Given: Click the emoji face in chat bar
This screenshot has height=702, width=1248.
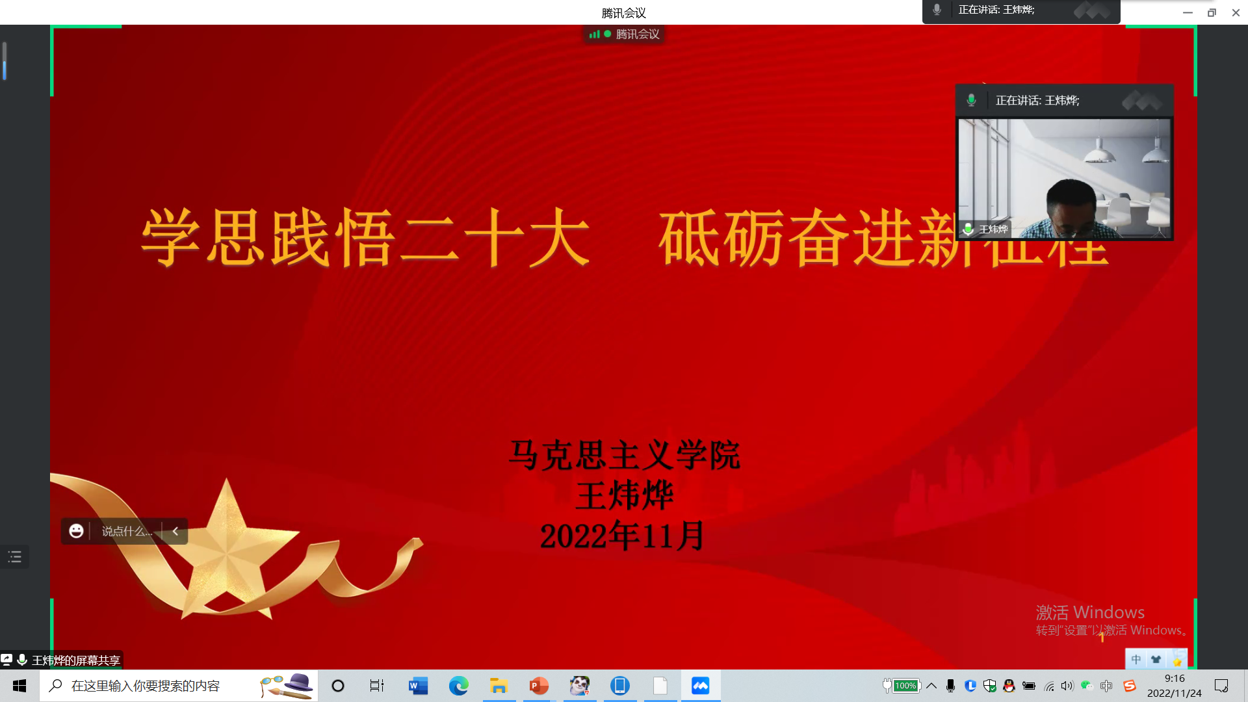Looking at the screenshot, I should point(76,531).
